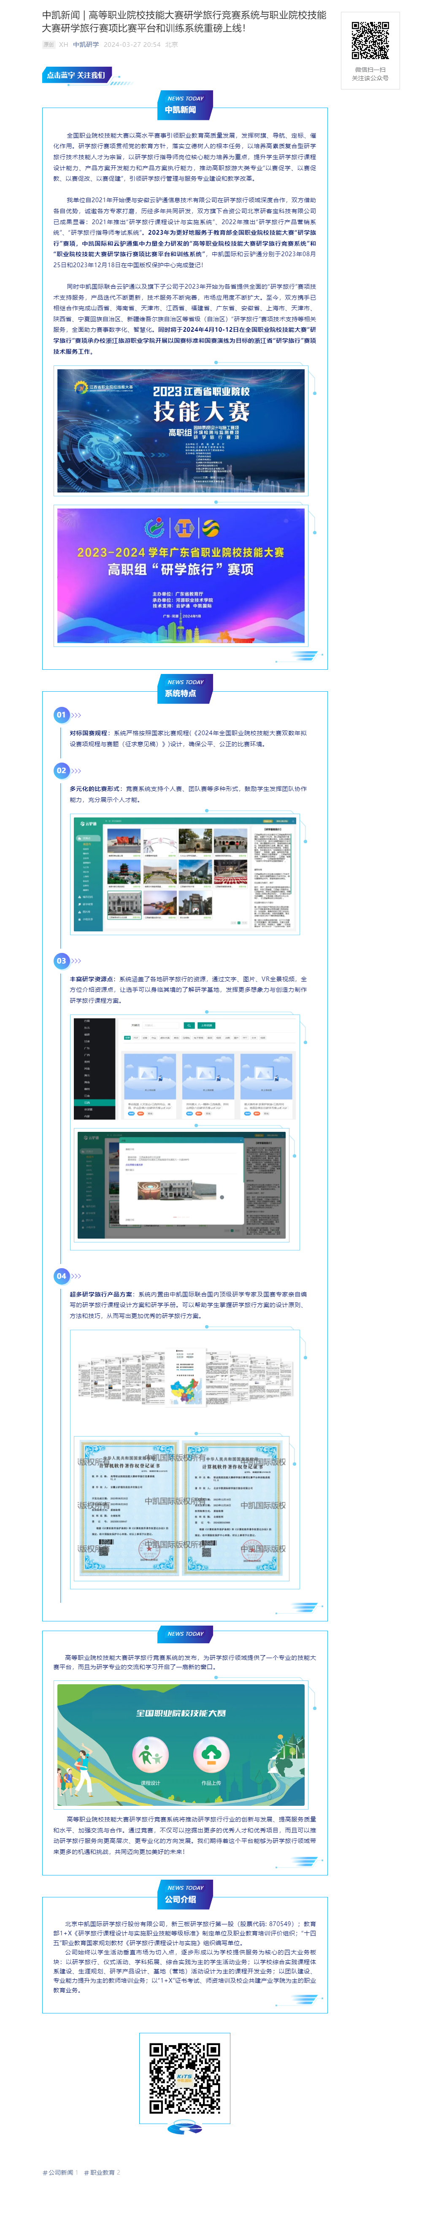This screenshot has width=427, height=2216.
Task: Click the QR code under 微信扫一扫
Action: pos(370,41)
